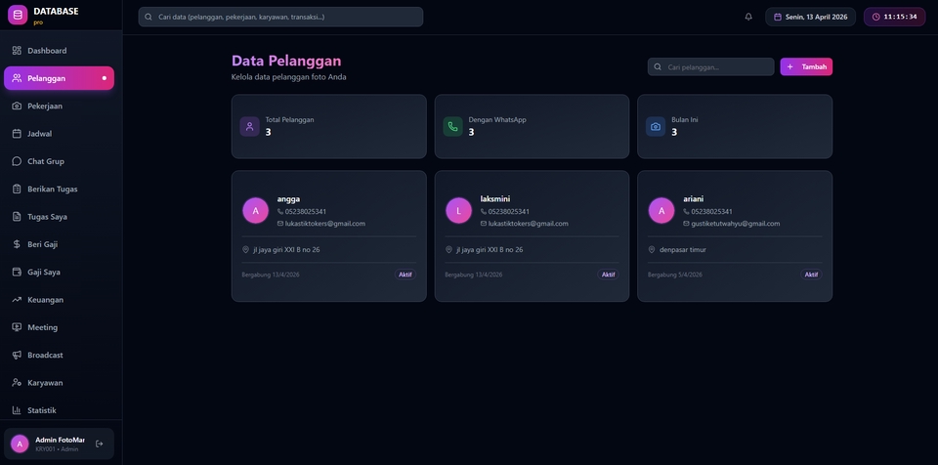Click Bergabung 5/4/2026 on ariani's card
The width and height of the screenshot is (938, 465).
[x=675, y=275]
